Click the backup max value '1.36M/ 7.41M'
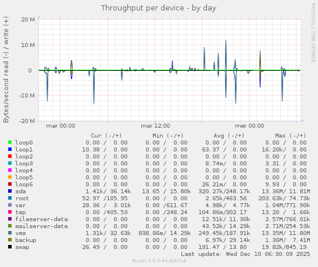The height and width of the screenshot is (267, 318). click(x=287, y=240)
